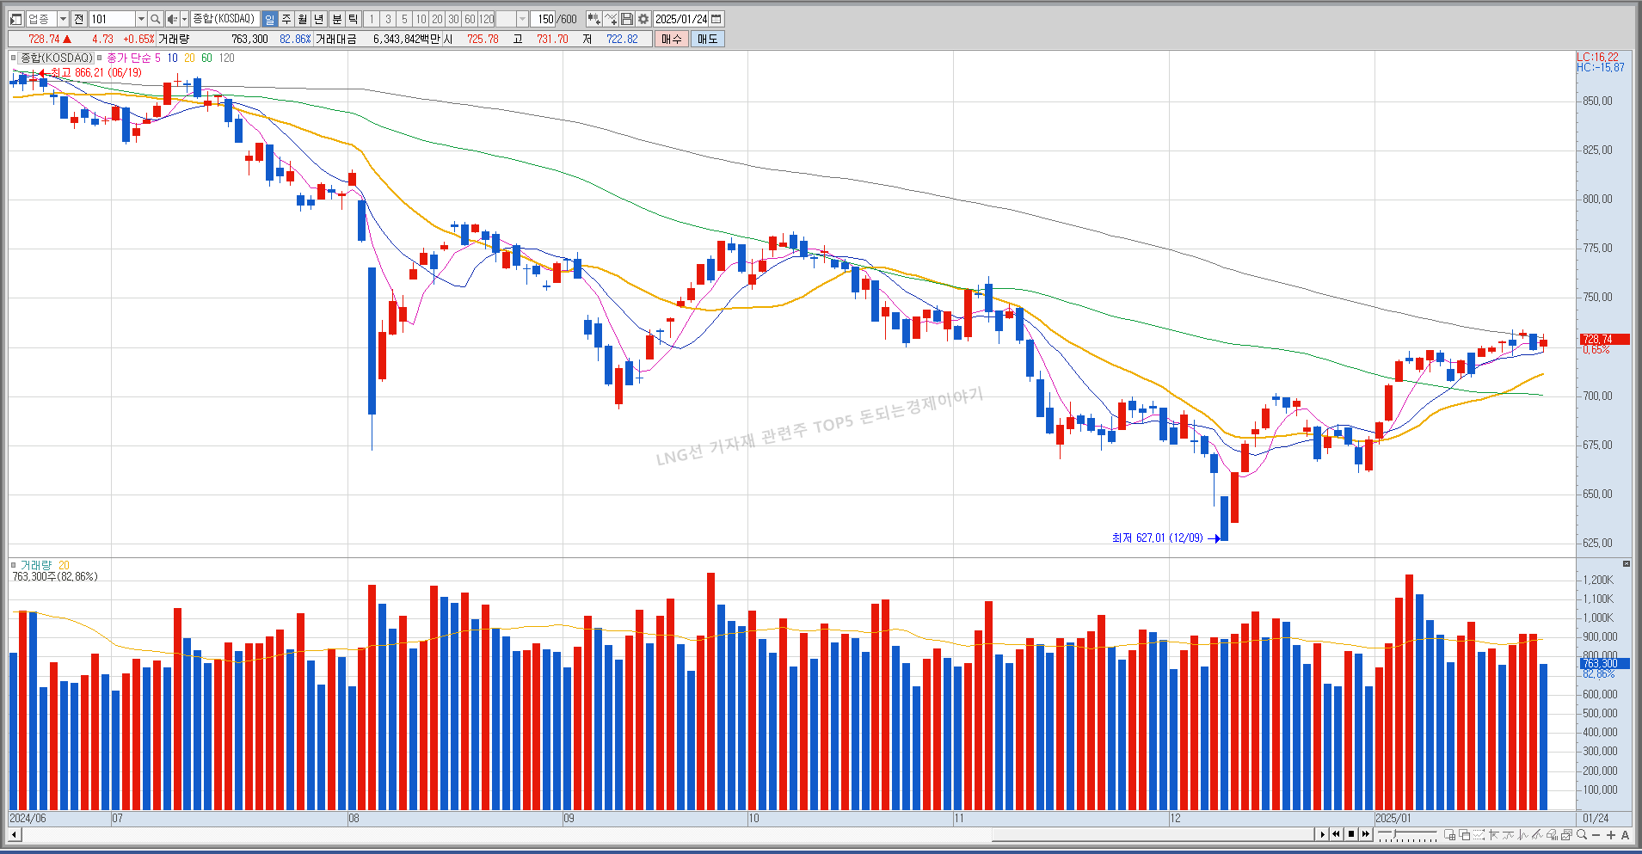This screenshot has height=854, width=1642.
Task: Click the 5-day moving average legend number
Action: [157, 58]
